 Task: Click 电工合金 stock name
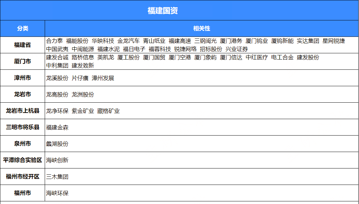[282, 57]
